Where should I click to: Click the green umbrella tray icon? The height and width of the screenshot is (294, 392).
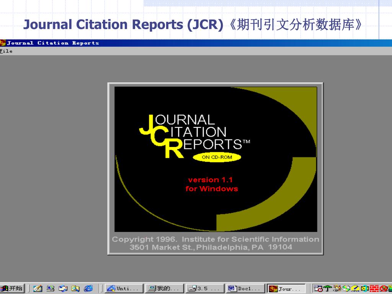[328, 289]
